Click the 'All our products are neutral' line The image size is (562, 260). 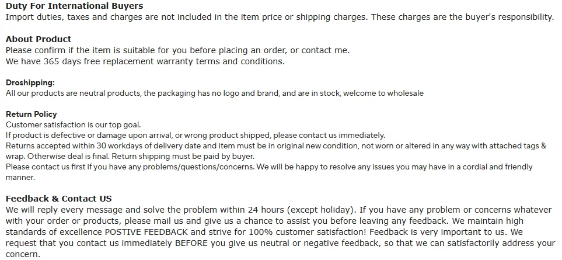214,93
